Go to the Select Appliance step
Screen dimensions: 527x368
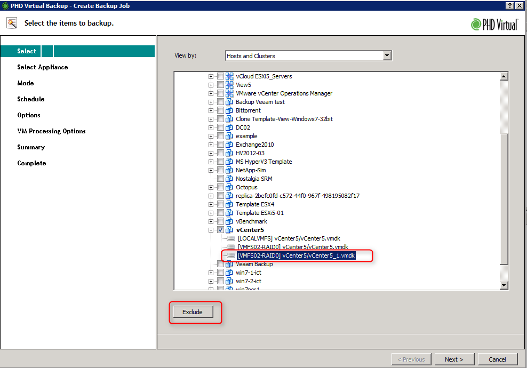point(42,67)
